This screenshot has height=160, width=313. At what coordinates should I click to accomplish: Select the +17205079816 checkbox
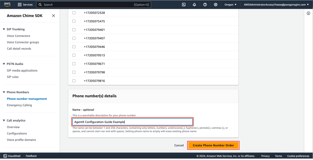tap(74, 81)
